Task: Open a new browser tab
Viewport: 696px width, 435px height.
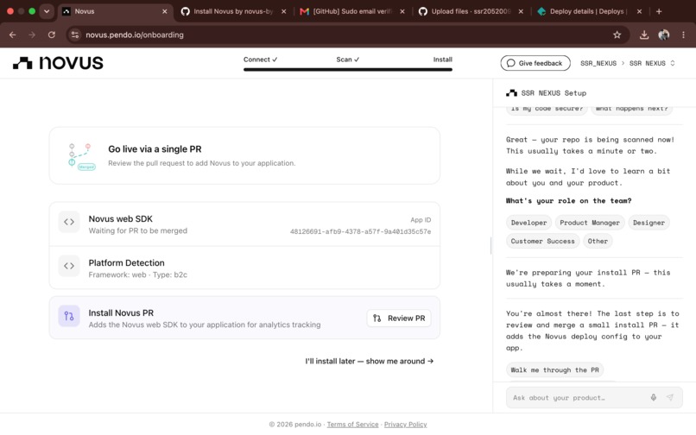Action: [659, 11]
